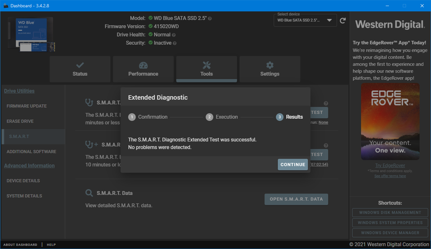Open About Dashboard in the footer
This screenshot has height=249, width=431.
tap(20, 245)
